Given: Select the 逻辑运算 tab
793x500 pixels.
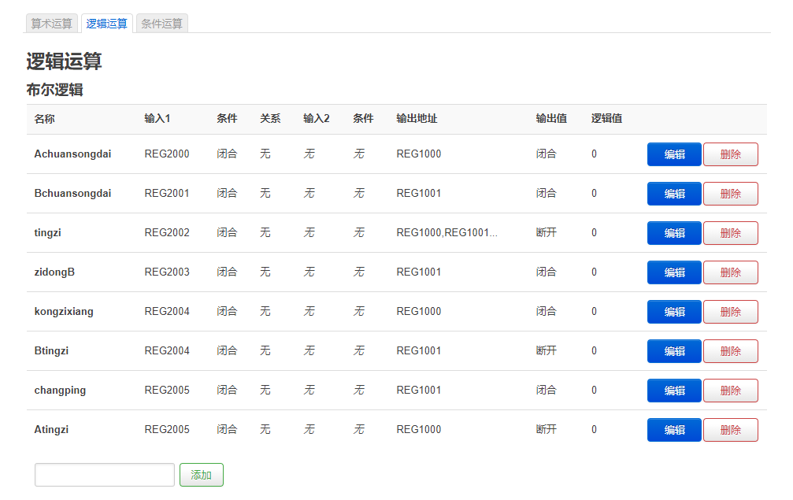Looking at the screenshot, I should [107, 24].
